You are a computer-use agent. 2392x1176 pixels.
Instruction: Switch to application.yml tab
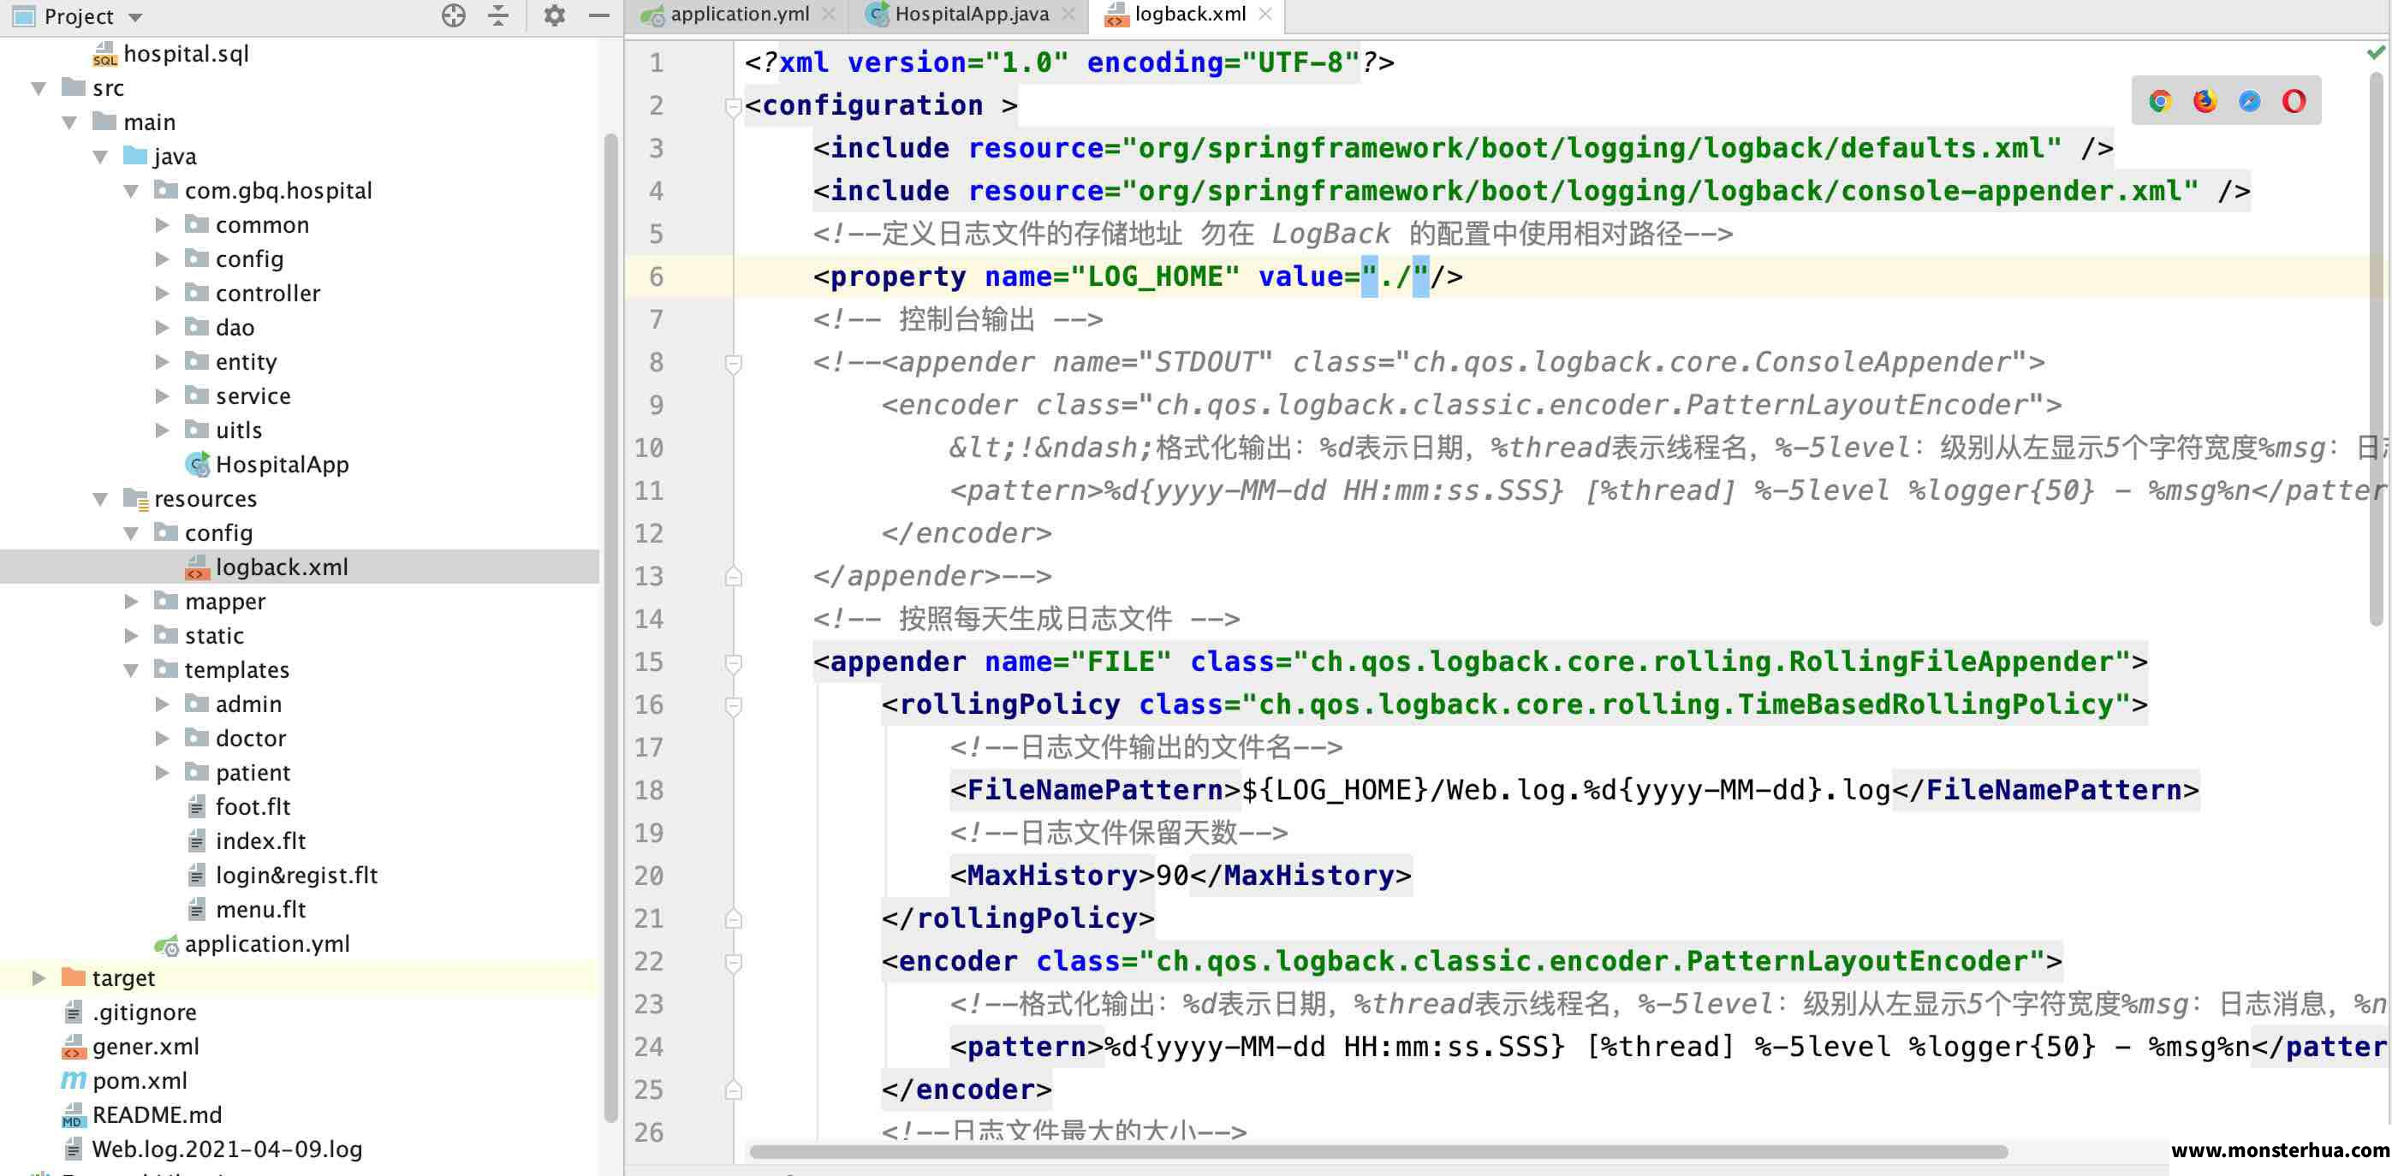tap(740, 14)
